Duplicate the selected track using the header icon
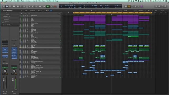The width and height of the screenshot is (169, 95). [25, 13]
